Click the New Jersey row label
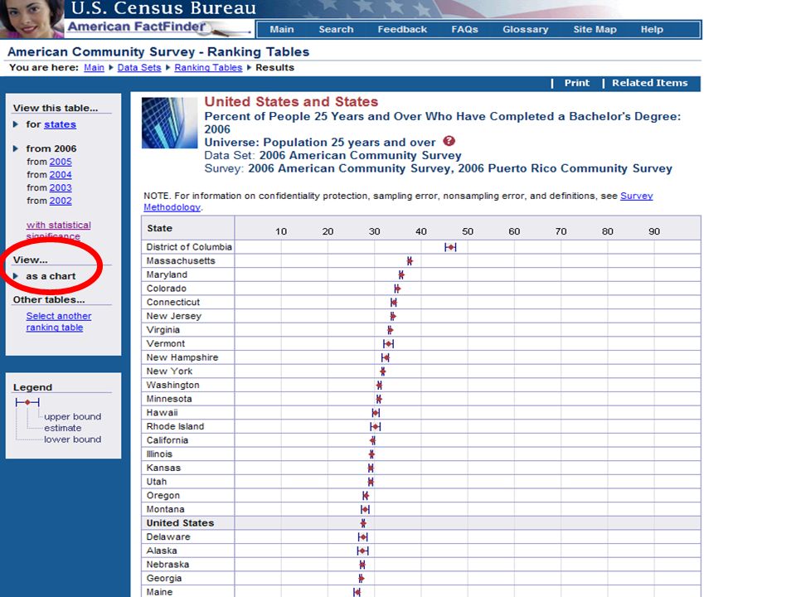The image size is (796, 597). pyautogui.click(x=173, y=316)
